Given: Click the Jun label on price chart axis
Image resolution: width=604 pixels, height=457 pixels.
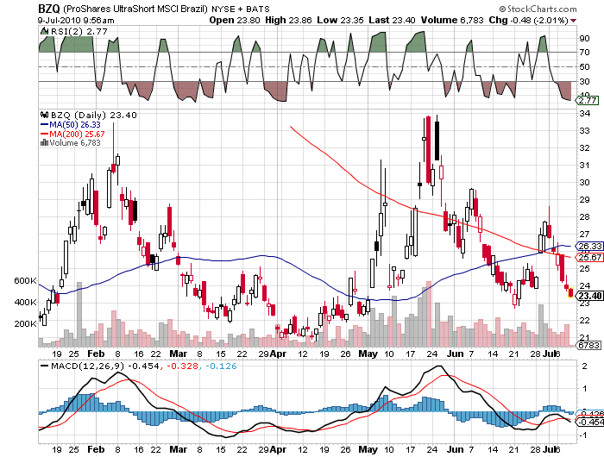Looking at the screenshot, I should (x=455, y=354).
